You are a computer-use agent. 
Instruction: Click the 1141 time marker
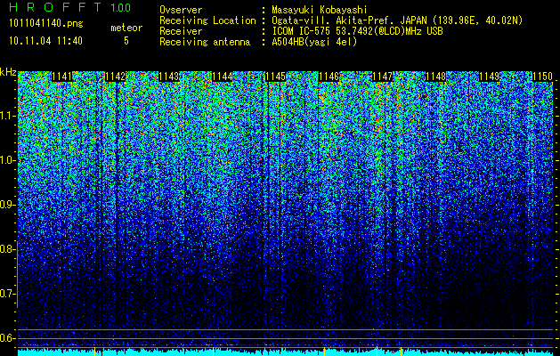(x=61, y=77)
